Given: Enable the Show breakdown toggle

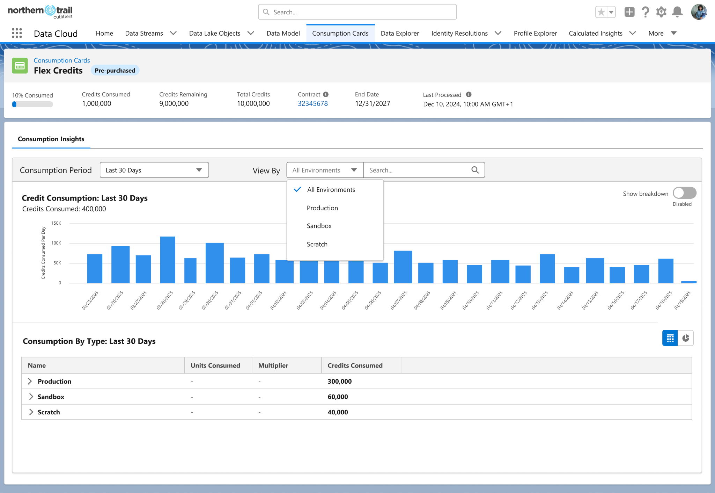Looking at the screenshot, I should pyautogui.click(x=684, y=193).
